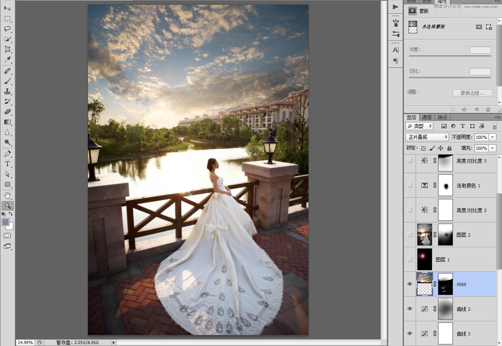The width and height of the screenshot is (502, 346).
Task: Lock transparent pixels of the layer
Action: click(x=423, y=148)
